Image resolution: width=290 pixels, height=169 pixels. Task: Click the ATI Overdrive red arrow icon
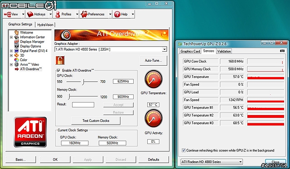click(17, 69)
